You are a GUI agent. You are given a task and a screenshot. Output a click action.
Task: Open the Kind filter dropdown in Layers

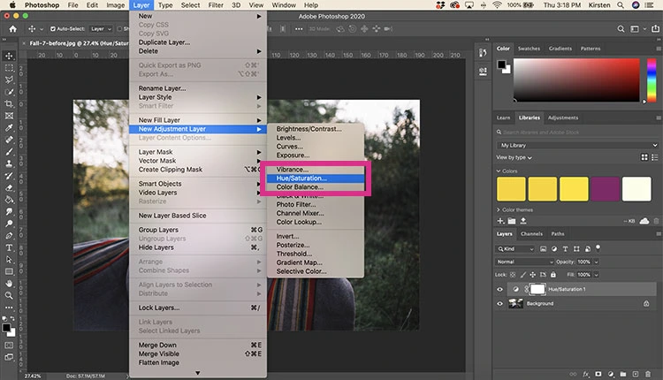coord(516,249)
